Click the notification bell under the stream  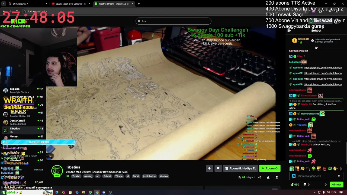pyautogui.click(x=209, y=168)
